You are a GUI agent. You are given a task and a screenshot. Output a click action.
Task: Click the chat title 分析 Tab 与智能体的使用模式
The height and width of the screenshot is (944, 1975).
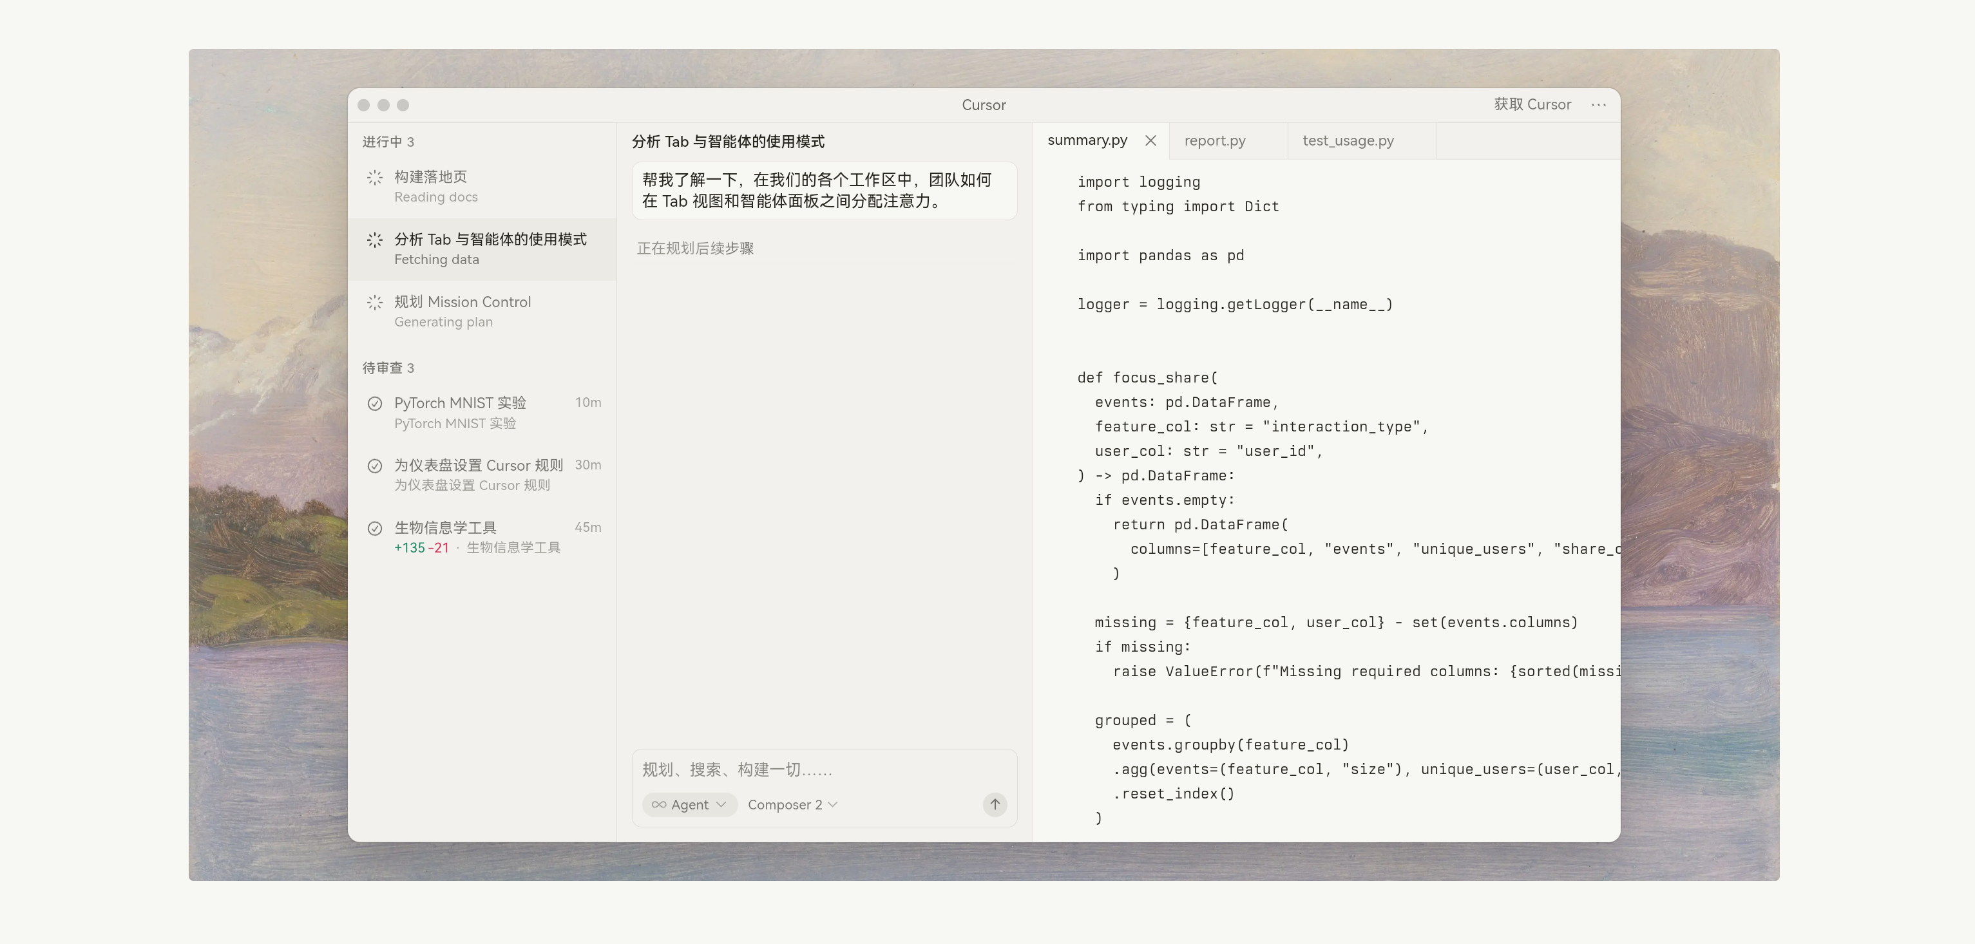[x=728, y=142]
